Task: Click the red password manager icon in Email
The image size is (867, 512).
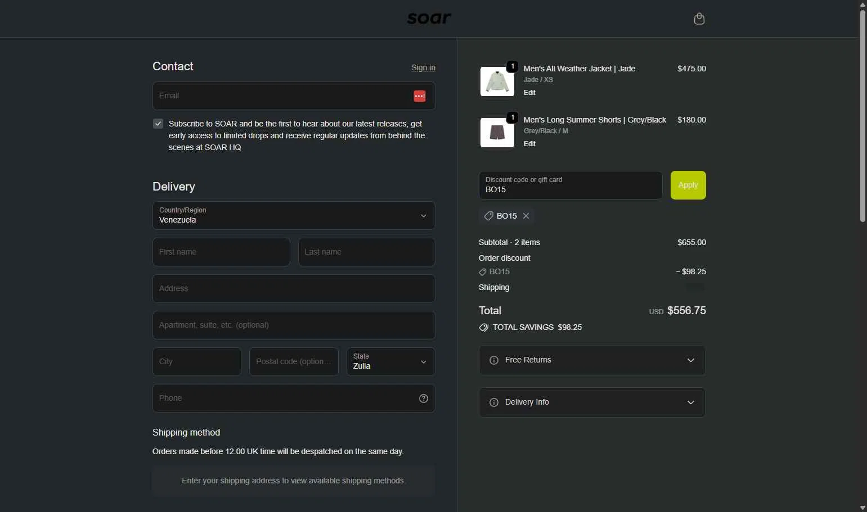Action: pos(420,96)
